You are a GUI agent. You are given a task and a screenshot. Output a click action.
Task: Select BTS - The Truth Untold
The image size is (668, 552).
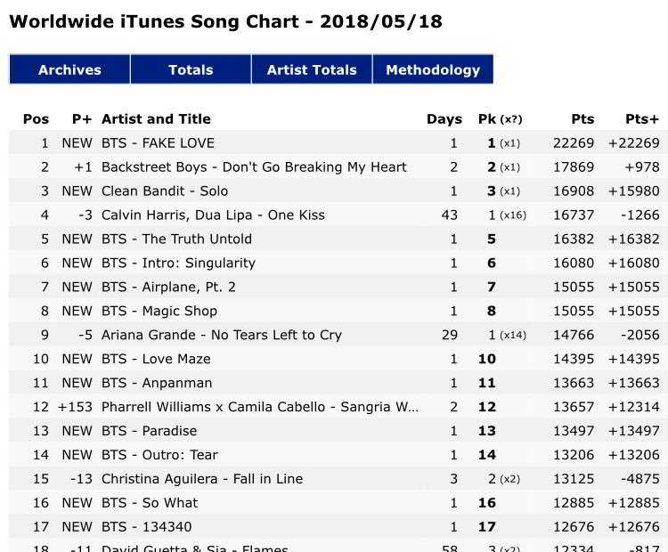176,239
